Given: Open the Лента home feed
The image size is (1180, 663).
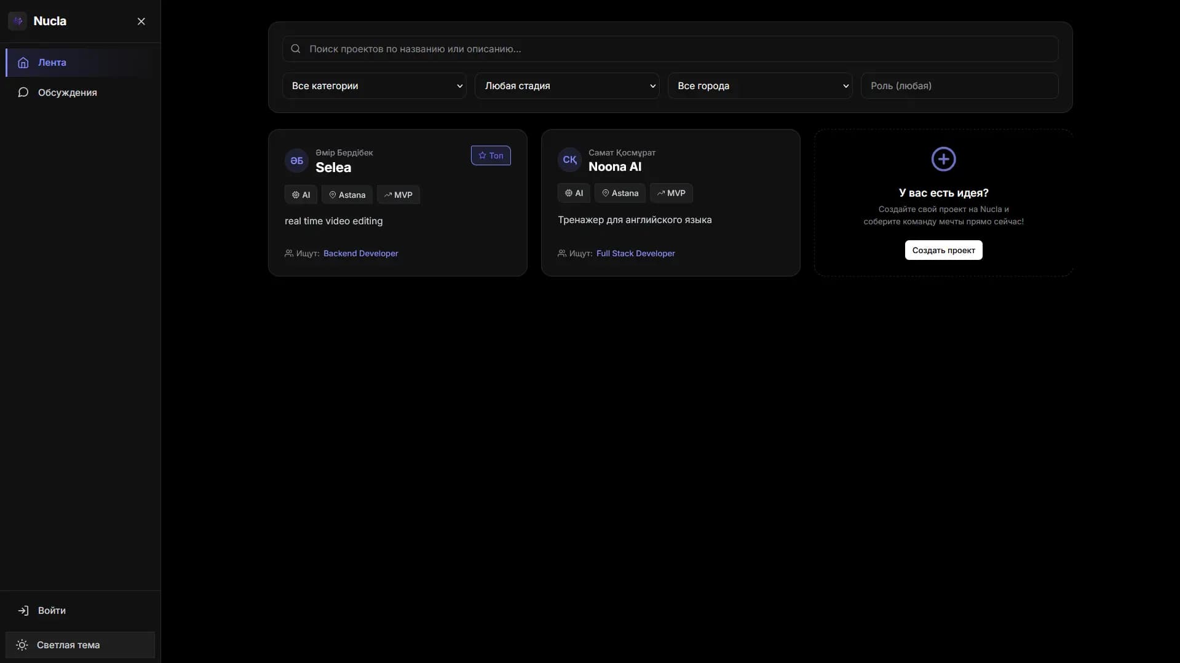Looking at the screenshot, I should click(x=80, y=63).
